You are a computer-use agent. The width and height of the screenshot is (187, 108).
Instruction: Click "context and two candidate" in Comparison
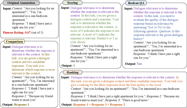point(28,62)
